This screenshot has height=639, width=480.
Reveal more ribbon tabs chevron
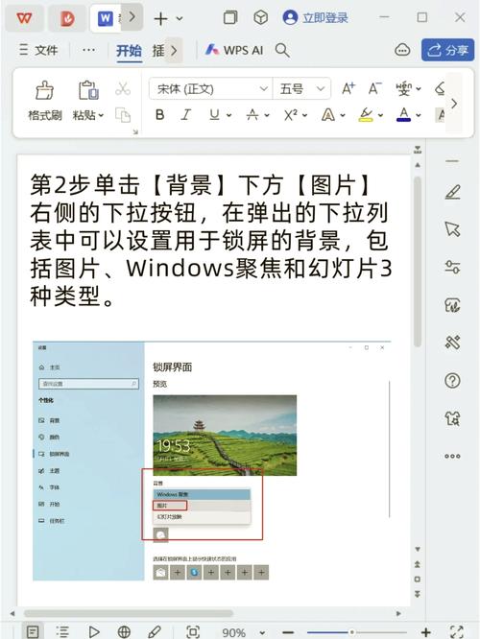(174, 51)
